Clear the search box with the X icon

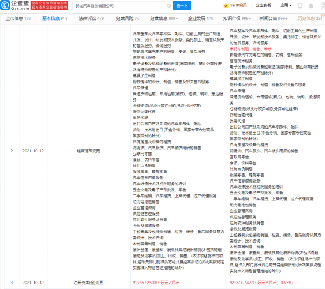169,5
